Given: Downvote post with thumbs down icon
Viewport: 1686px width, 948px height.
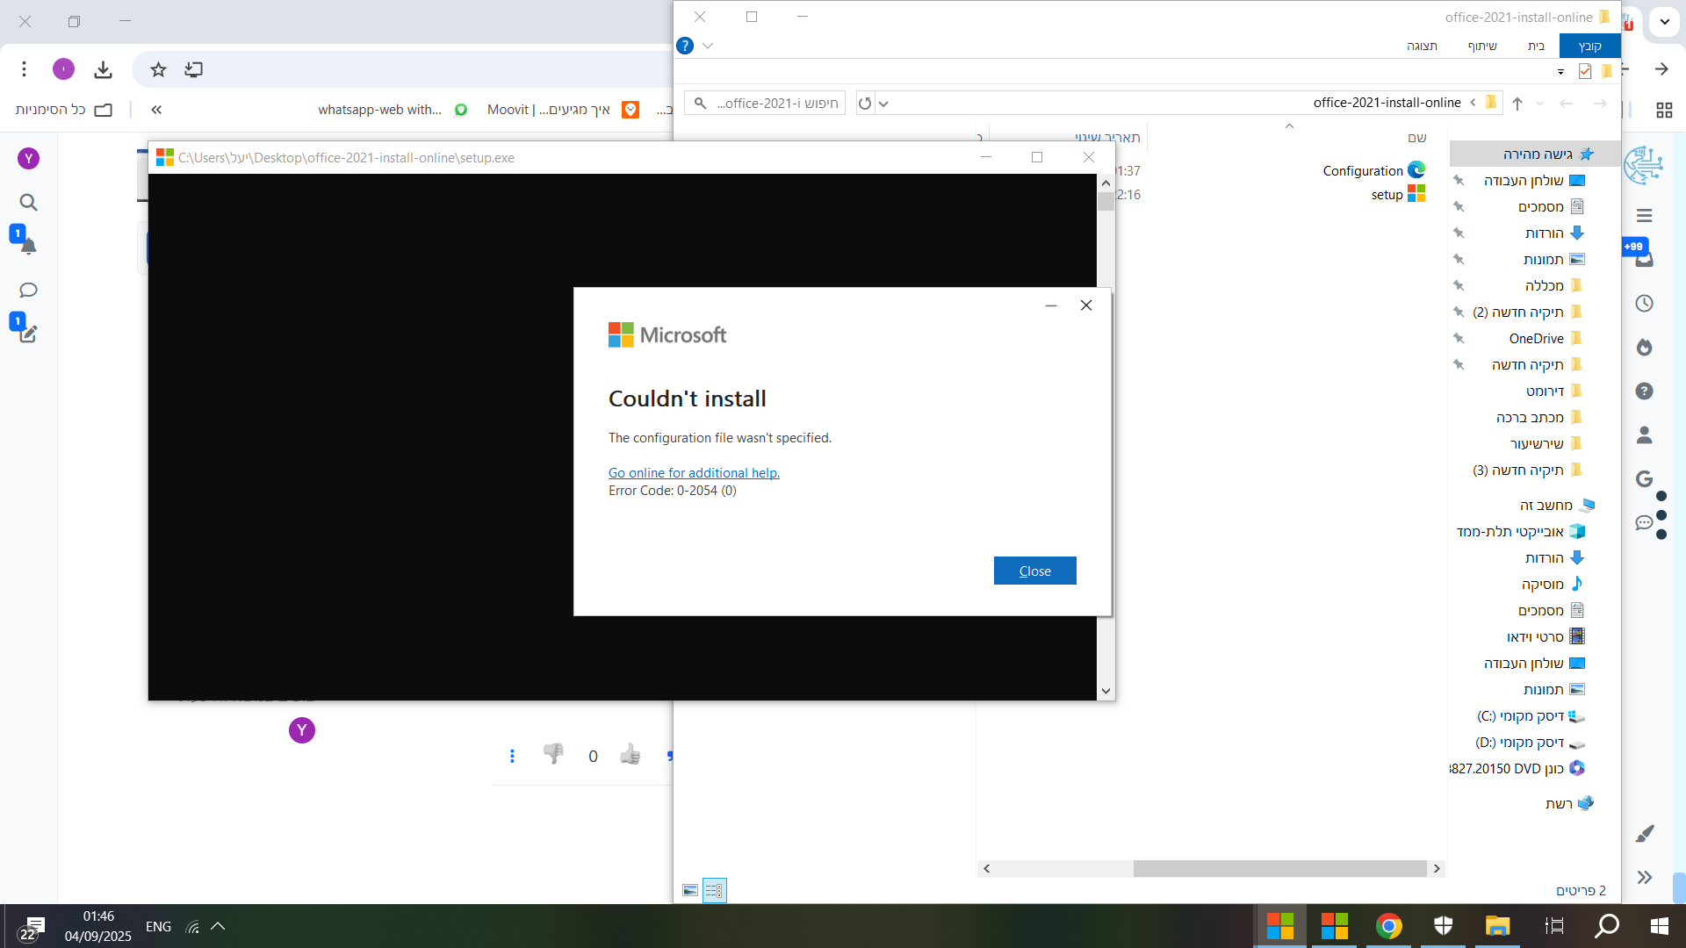Looking at the screenshot, I should (553, 754).
